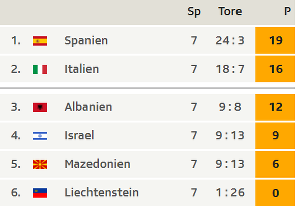
Task: Click the Tore column header
Action: [230, 12]
